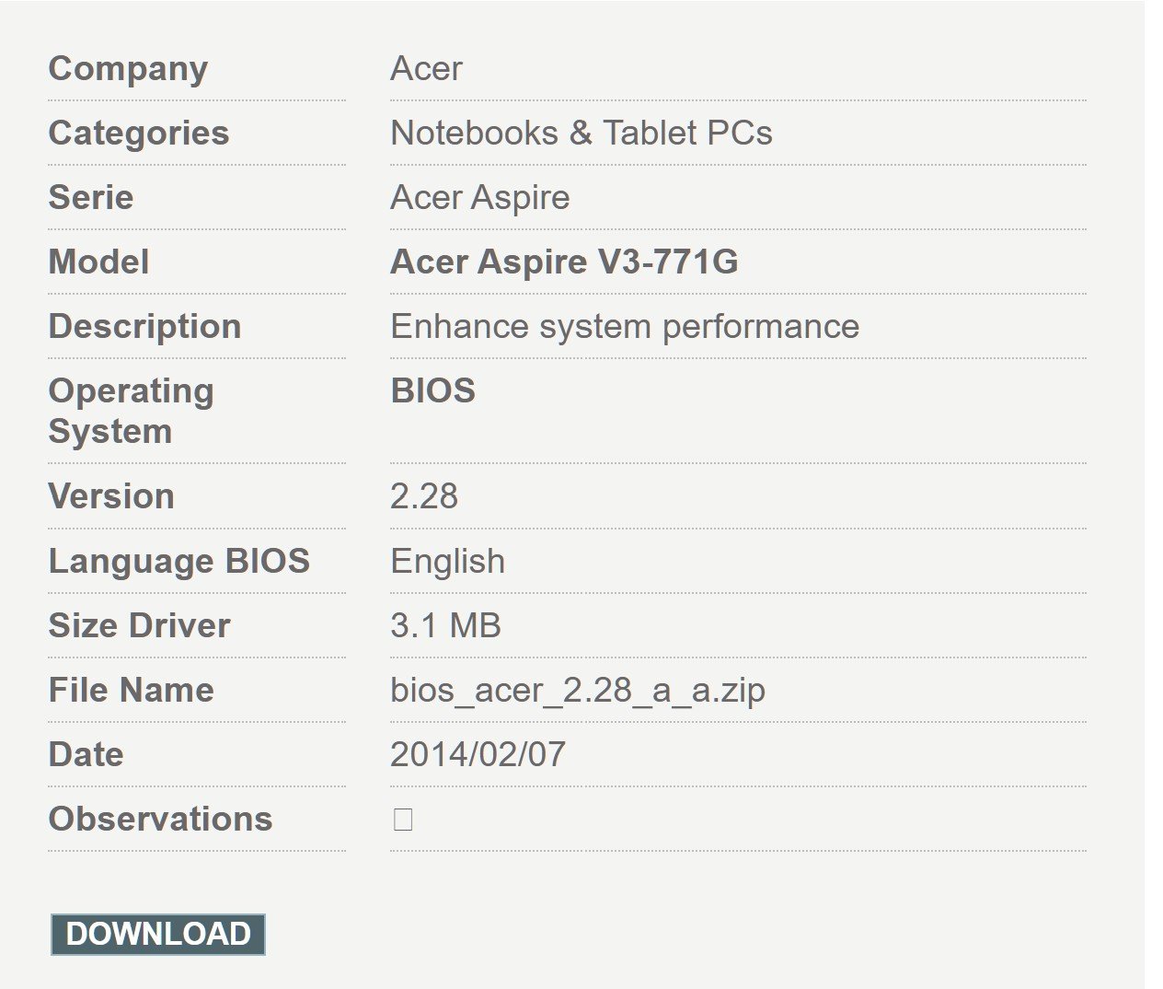
Task: Click the bios_acer_2.28_a_a.zip file name
Action: [577, 691]
